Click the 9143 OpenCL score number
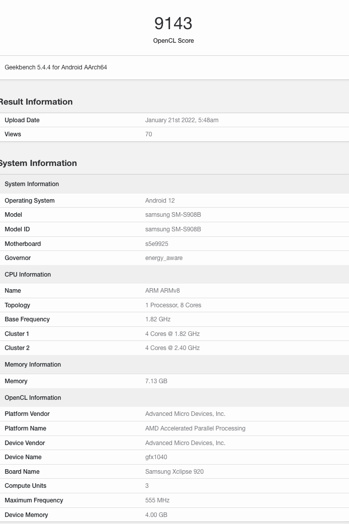This screenshot has height=524, width=349. click(173, 23)
